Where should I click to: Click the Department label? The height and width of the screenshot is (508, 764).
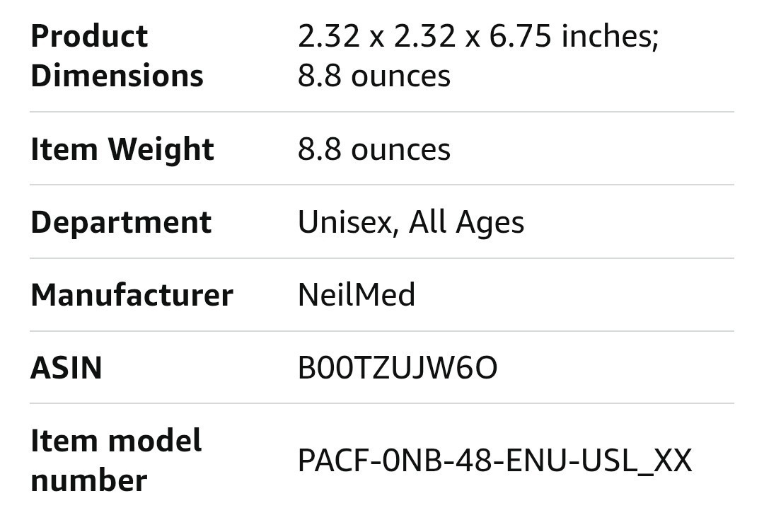pos(121,222)
